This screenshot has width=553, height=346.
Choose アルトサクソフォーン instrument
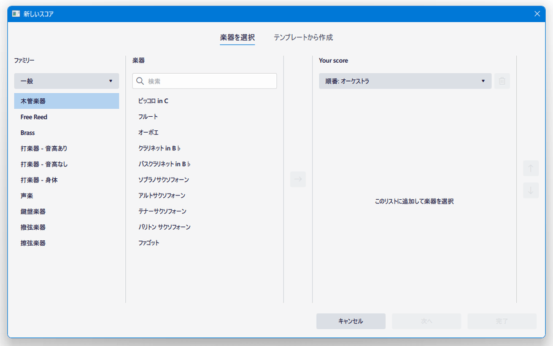204,195
